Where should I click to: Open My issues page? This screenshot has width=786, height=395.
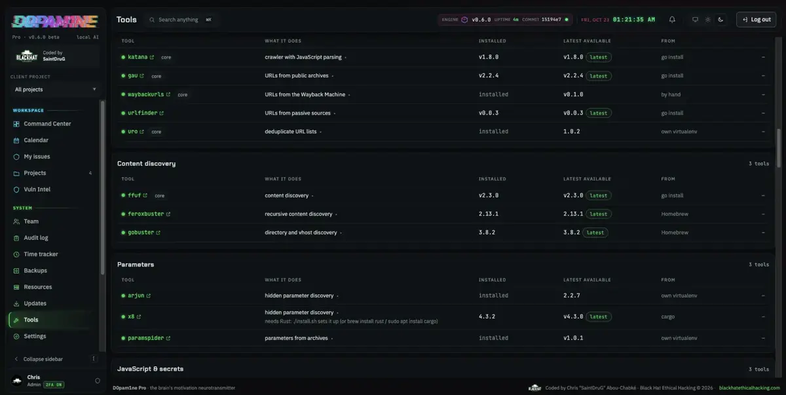[53, 157]
